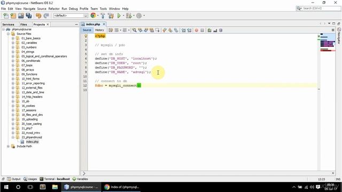Click the Search (Ctrl+I) field

[318, 9]
